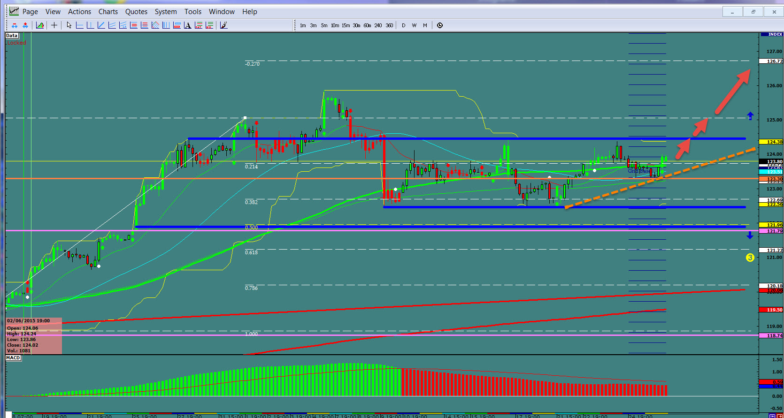The image size is (784, 418).
Task: Open the Help menu
Action: (250, 12)
